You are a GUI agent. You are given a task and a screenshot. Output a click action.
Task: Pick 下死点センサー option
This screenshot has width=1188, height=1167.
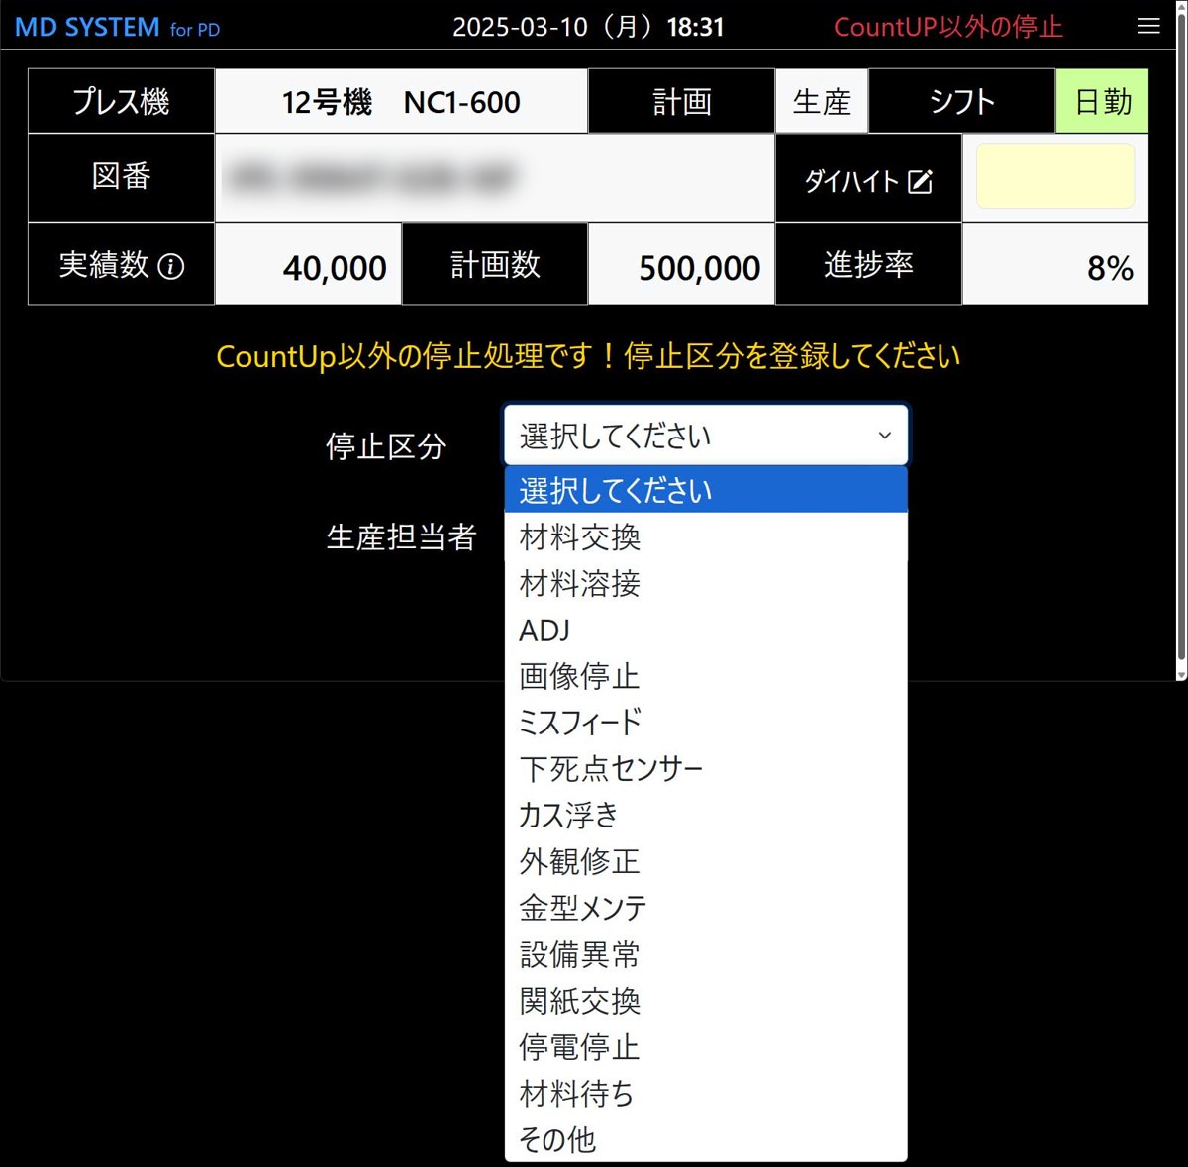tap(706, 768)
